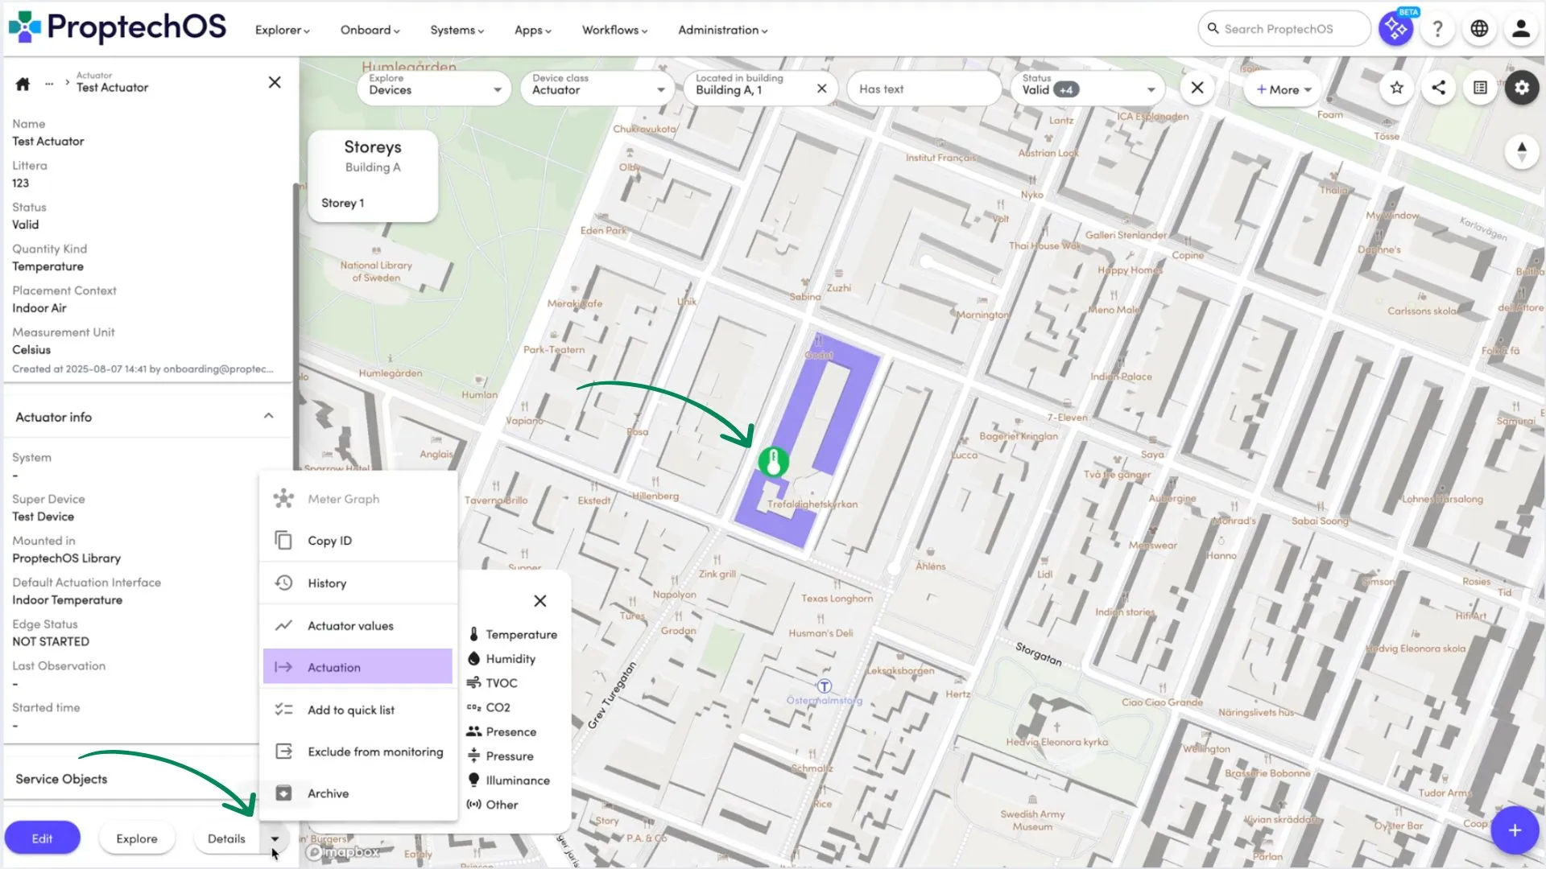Remove the Building A, 1 filter
1546x869 pixels.
pyautogui.click(x=821, y=89)
